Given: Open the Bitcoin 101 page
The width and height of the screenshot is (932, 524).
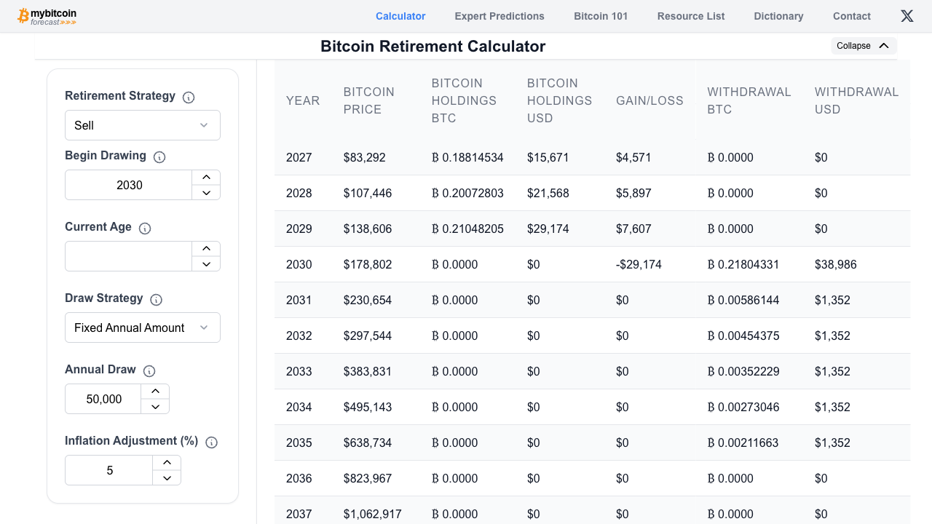Looking at the screenshot, I should [600, 16].
